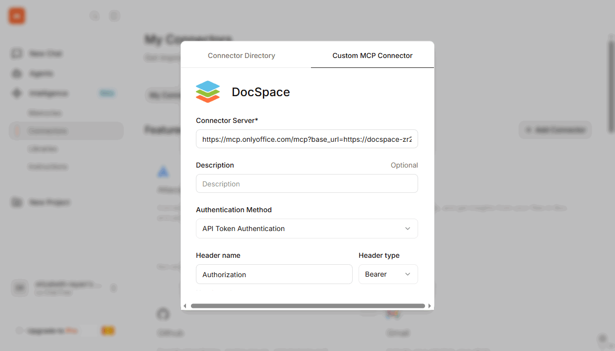Open the Memories section from the sidebar

tap(45, 113)
